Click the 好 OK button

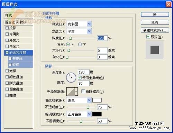coord(155,15)
